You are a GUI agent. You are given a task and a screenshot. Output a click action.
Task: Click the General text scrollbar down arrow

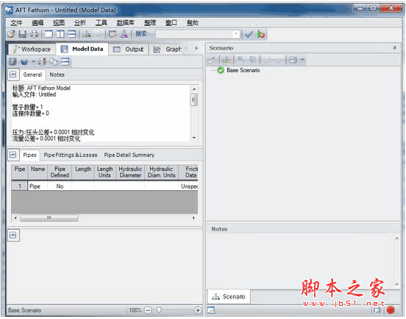coord(194,138)
